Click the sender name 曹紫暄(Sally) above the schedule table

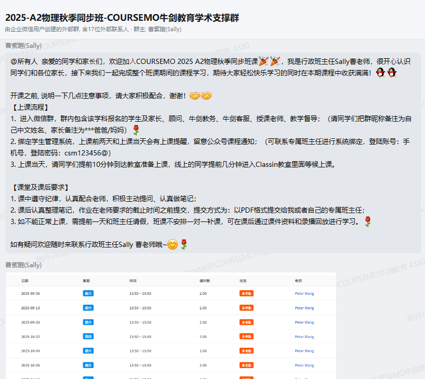pos(23,265)
